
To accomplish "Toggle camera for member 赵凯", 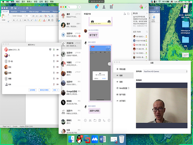I will (58, 73).
